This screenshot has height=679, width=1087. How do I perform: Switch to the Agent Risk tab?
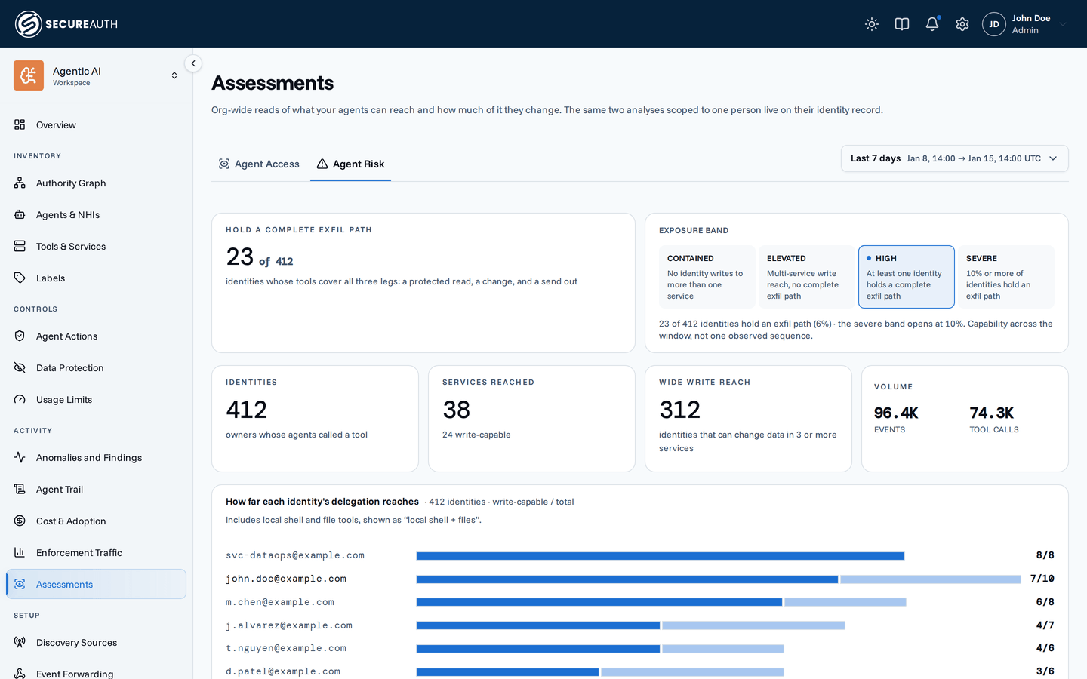point(350,164)
